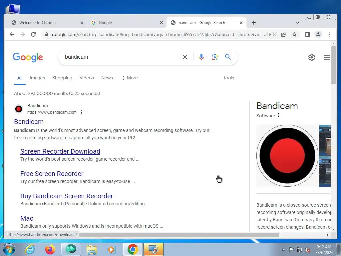Switch to Images results
This screenshot has width=341, height=256.
coord(37,78)
